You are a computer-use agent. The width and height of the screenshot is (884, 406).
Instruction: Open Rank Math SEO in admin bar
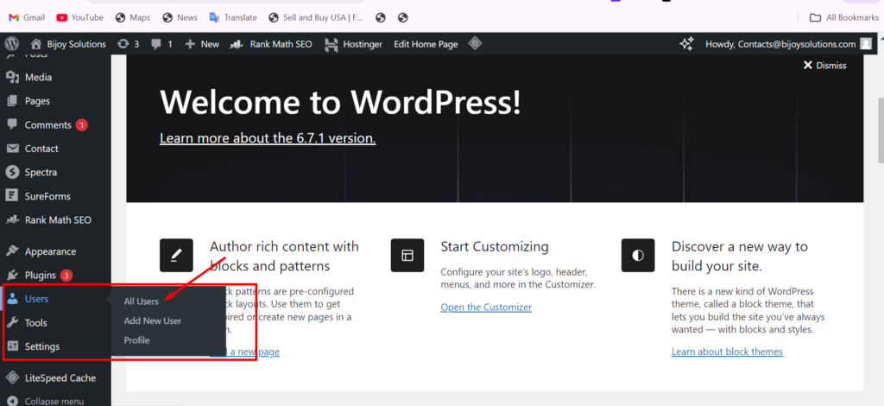coord(271,44)
